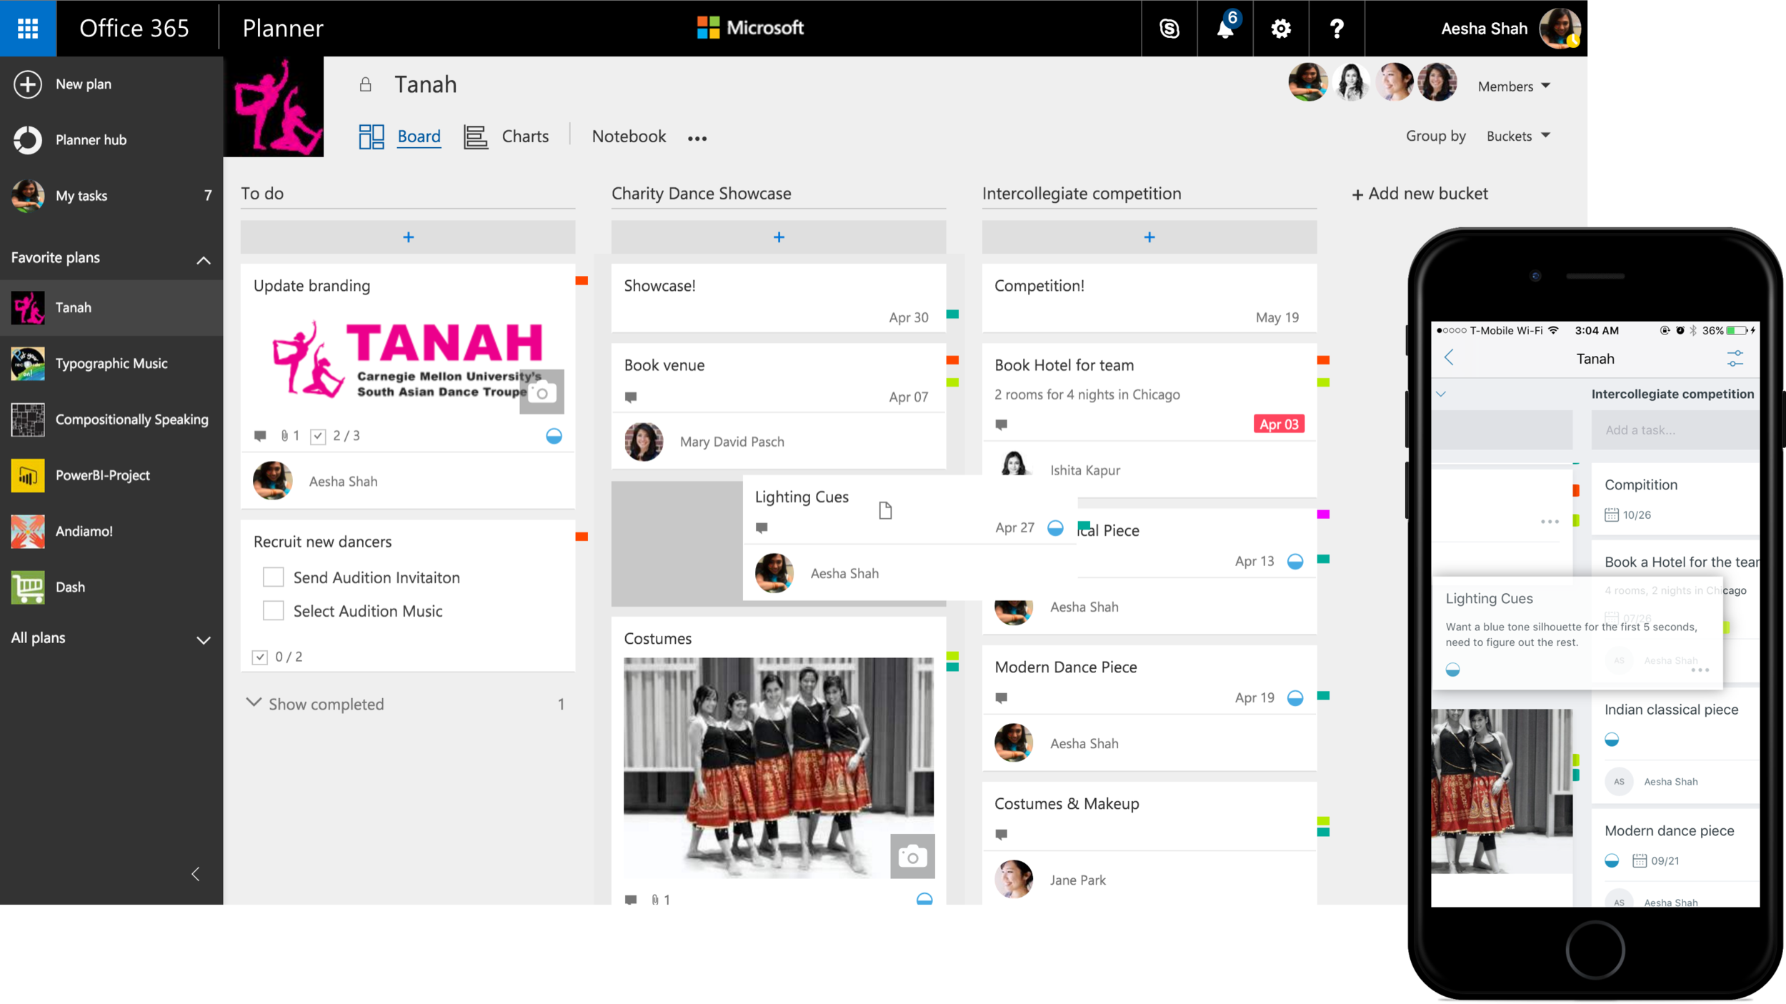Click the filter icon in the phone's Tanah header

click(1735, 358)
